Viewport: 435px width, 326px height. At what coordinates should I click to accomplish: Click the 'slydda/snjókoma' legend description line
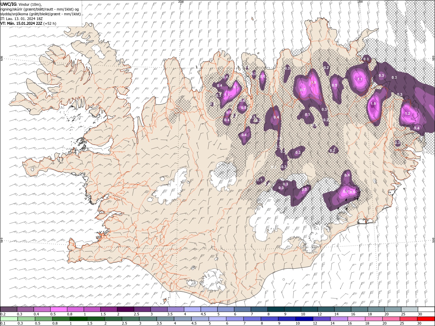pos(40,14)
